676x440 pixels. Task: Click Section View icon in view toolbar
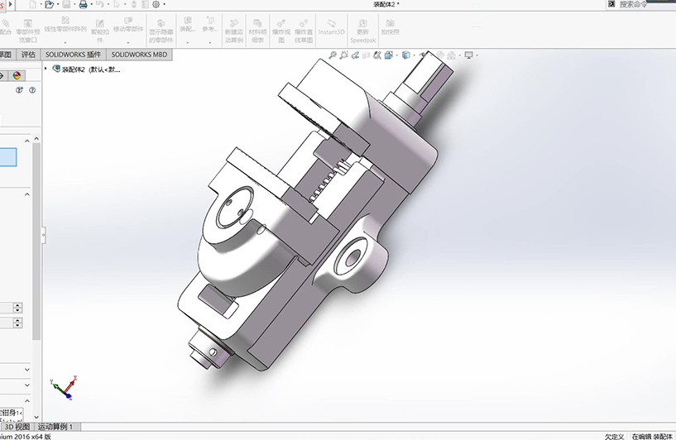[366, 55]
